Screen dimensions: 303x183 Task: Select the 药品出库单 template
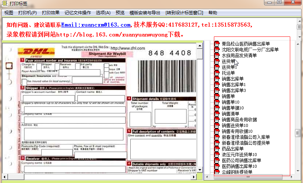[x=233, y=149]
